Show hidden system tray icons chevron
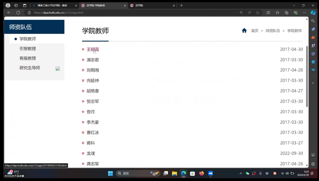319x181 pixels. click(241, 173)
